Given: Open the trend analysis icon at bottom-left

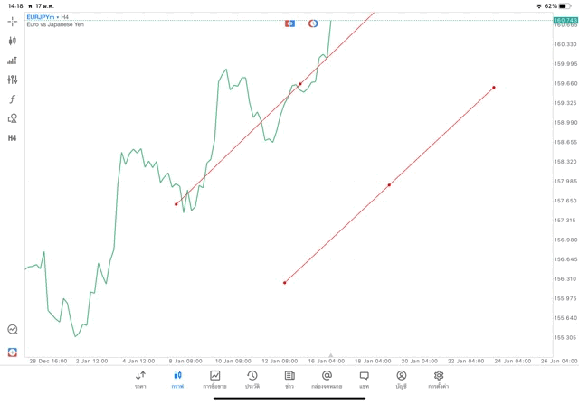Looking at the screenshot, I should coord(12,330).
